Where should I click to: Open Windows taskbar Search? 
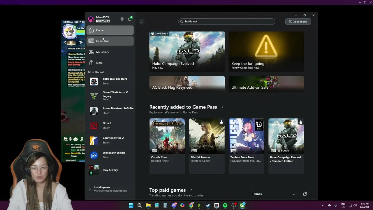tap(140, 205)
